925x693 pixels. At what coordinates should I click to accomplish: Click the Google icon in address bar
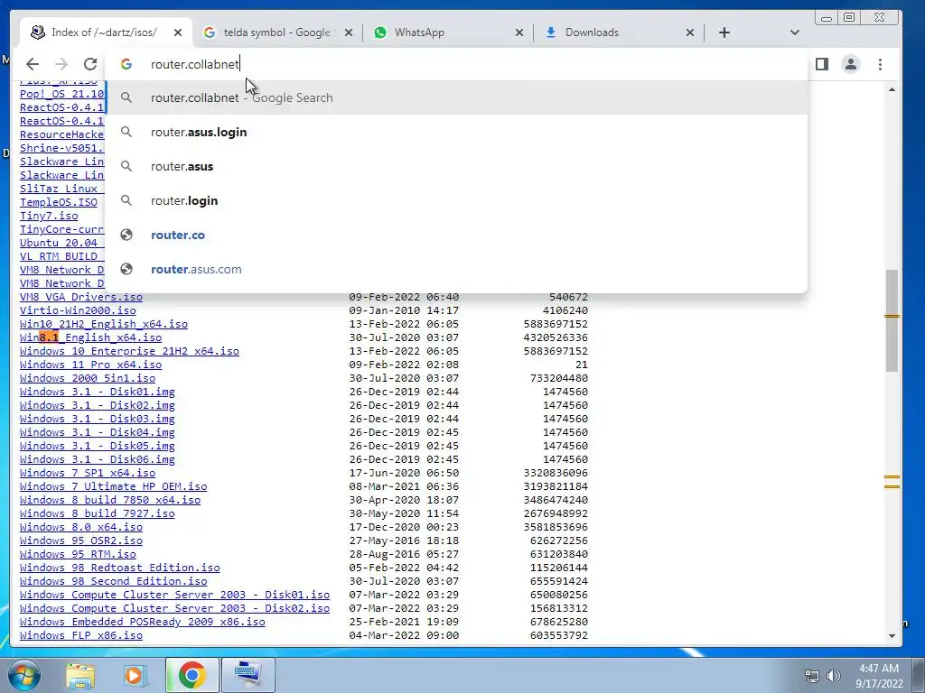[126, 64]
